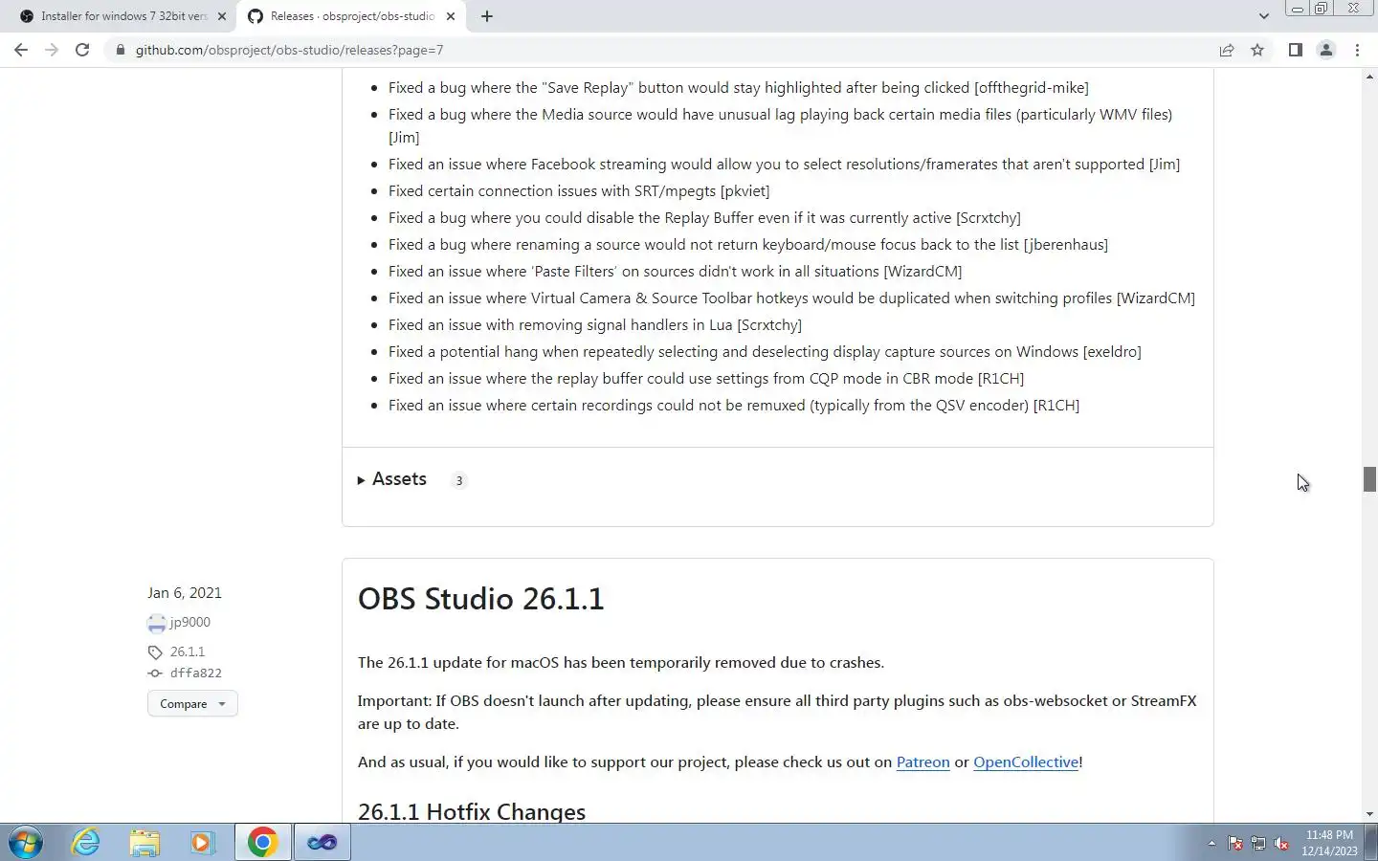Viewport: 1378px width, 861px height.
Task: Switch to Chrome in taskbar
Action: (x=262, y=843)
